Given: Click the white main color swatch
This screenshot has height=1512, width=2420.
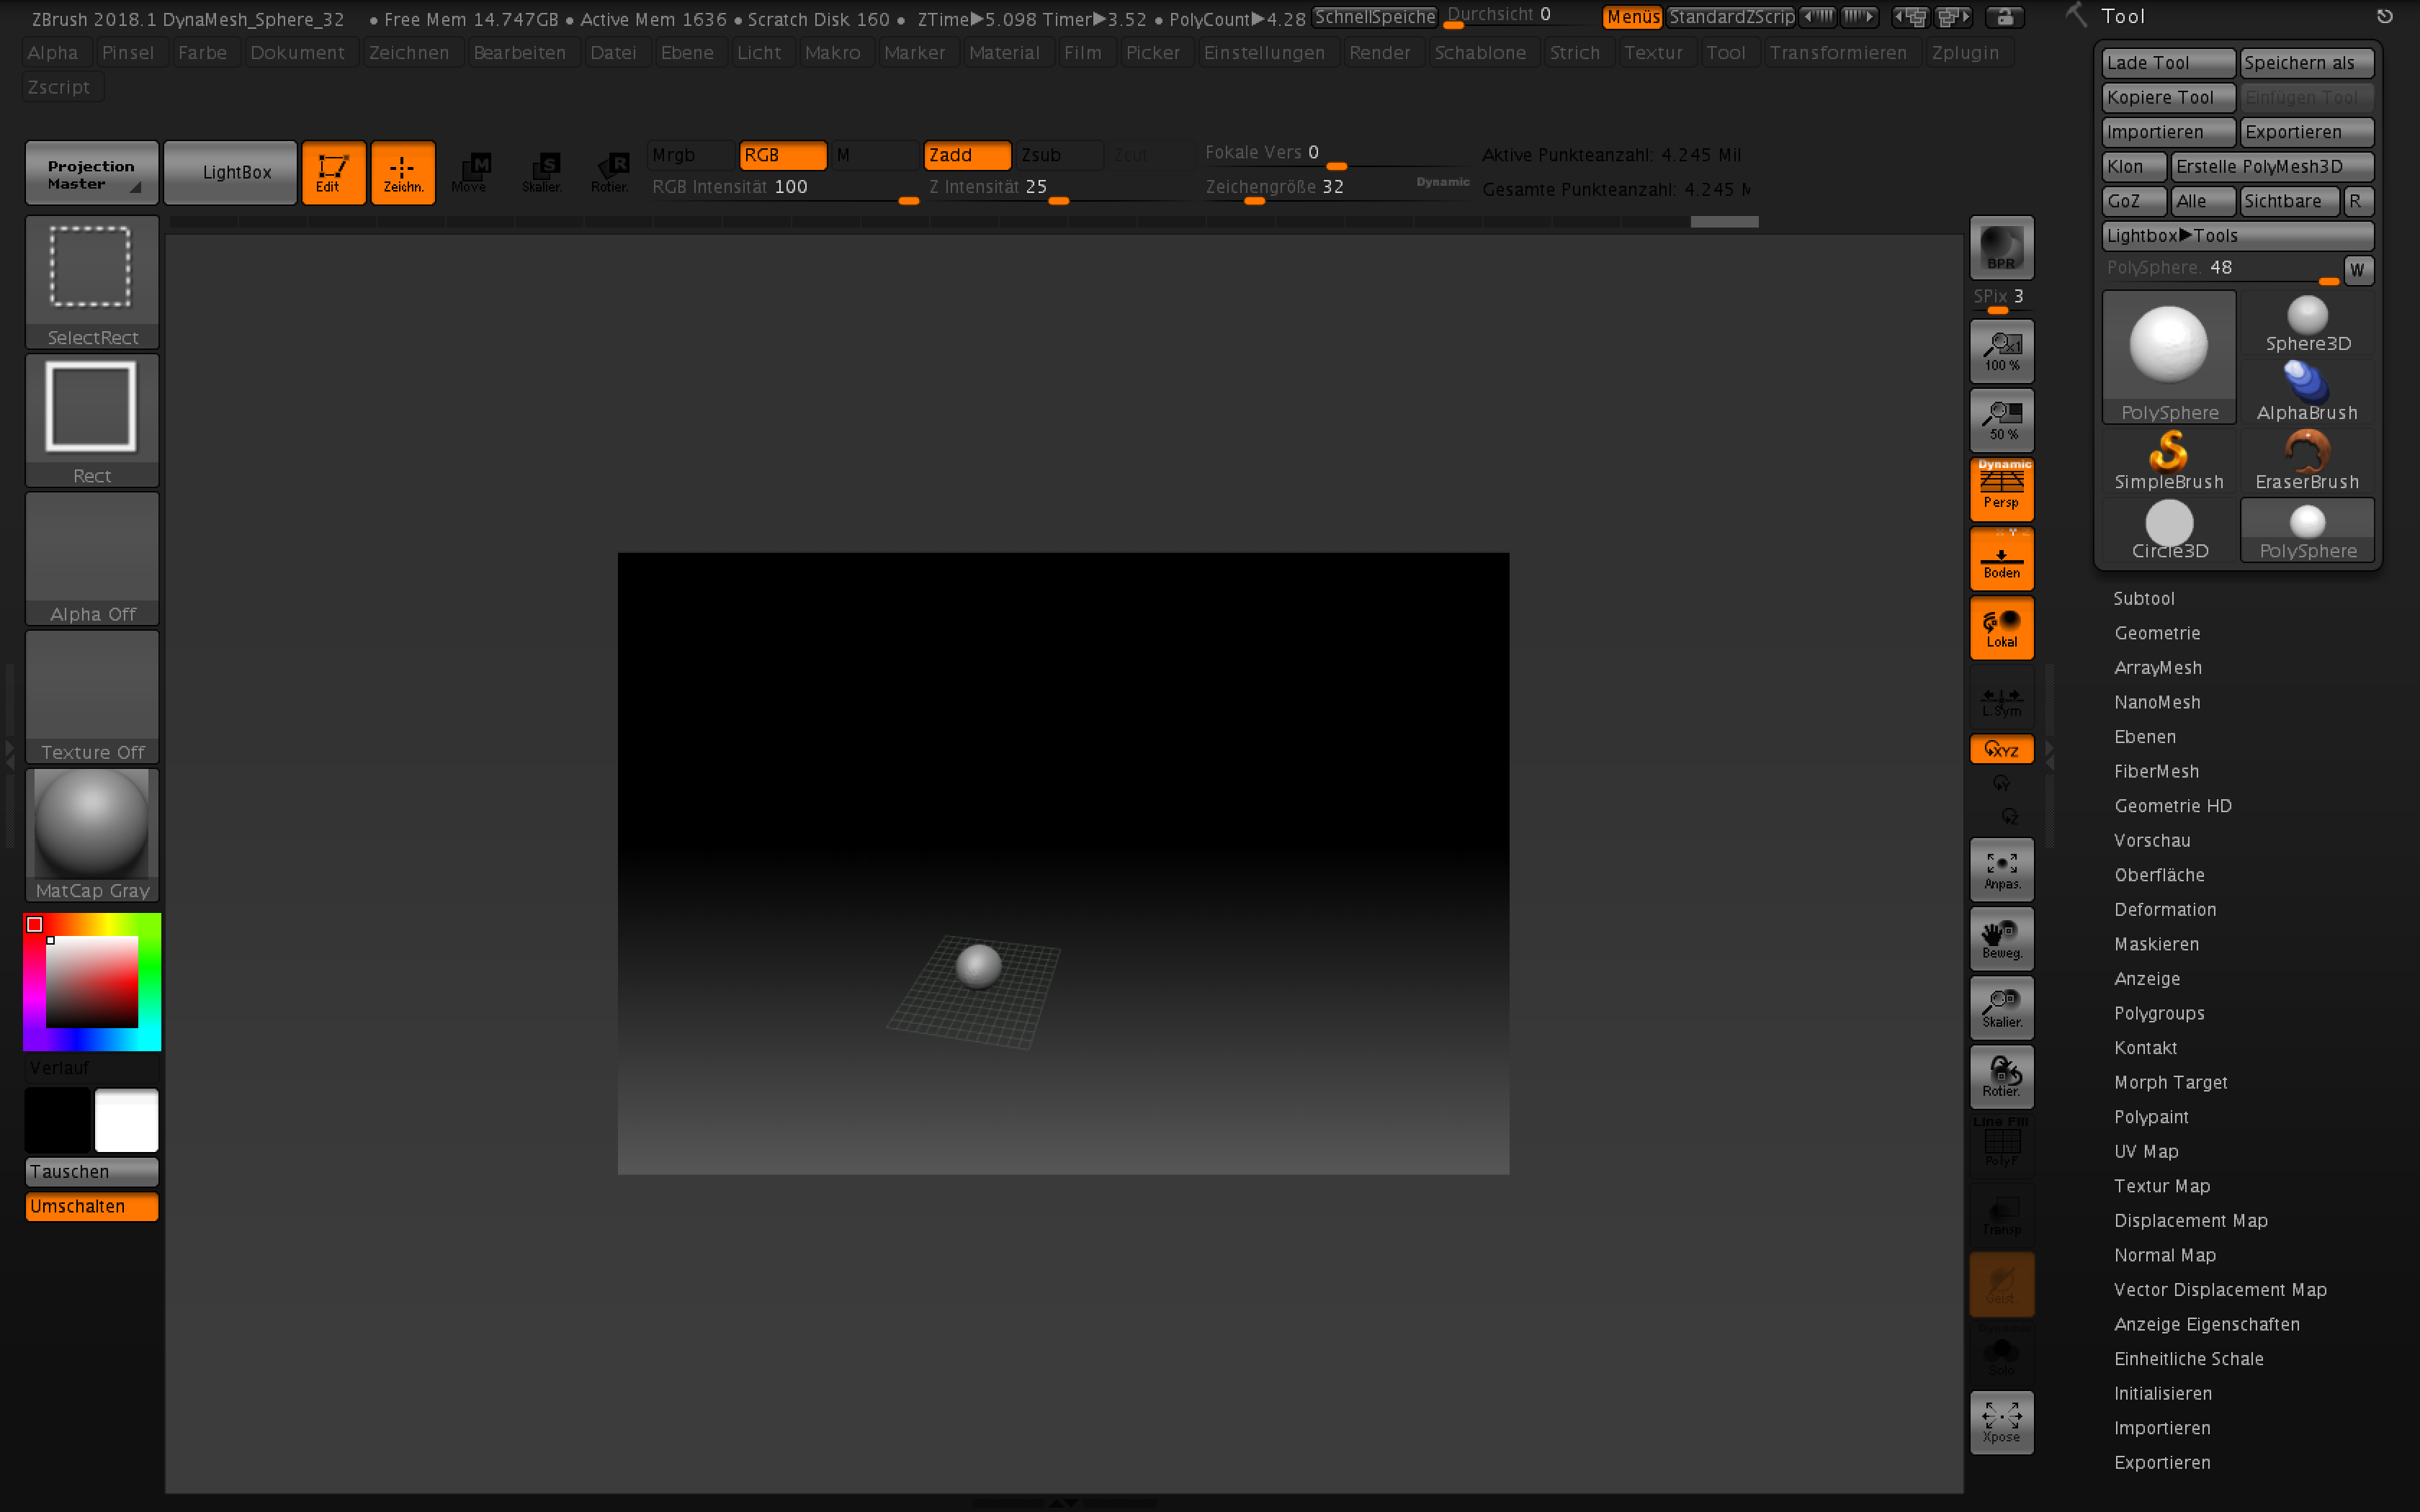Looking at the screenshot, I should pos(126,1120).
